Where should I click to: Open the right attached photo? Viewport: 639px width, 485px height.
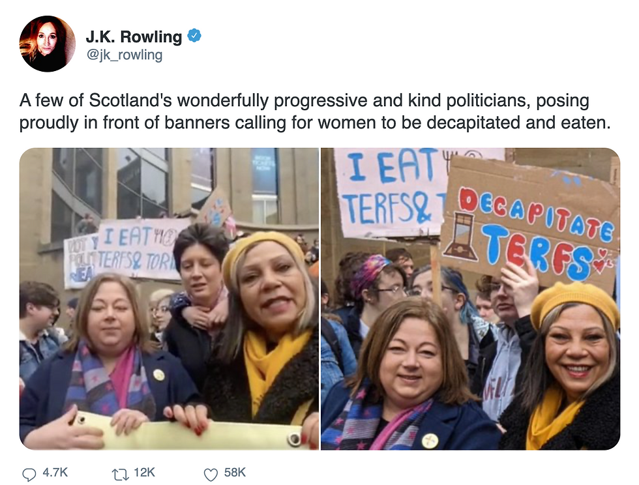pyautogui.click(x=471, y=299)
